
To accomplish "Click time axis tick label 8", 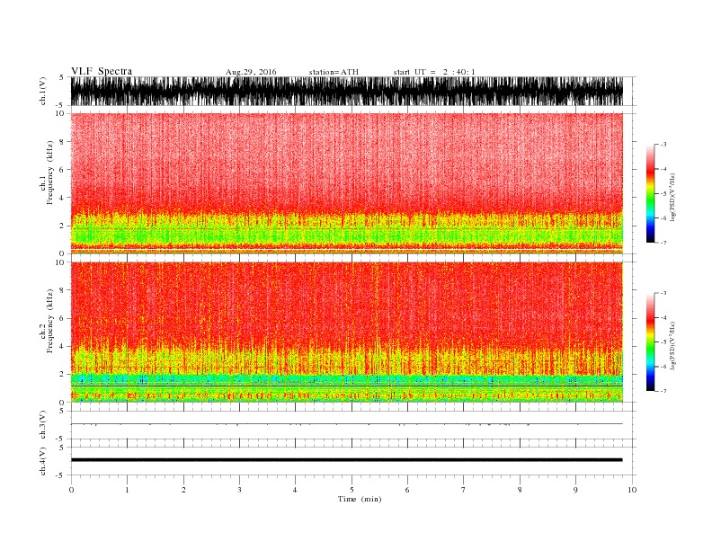I will click(x=520, y=490).
